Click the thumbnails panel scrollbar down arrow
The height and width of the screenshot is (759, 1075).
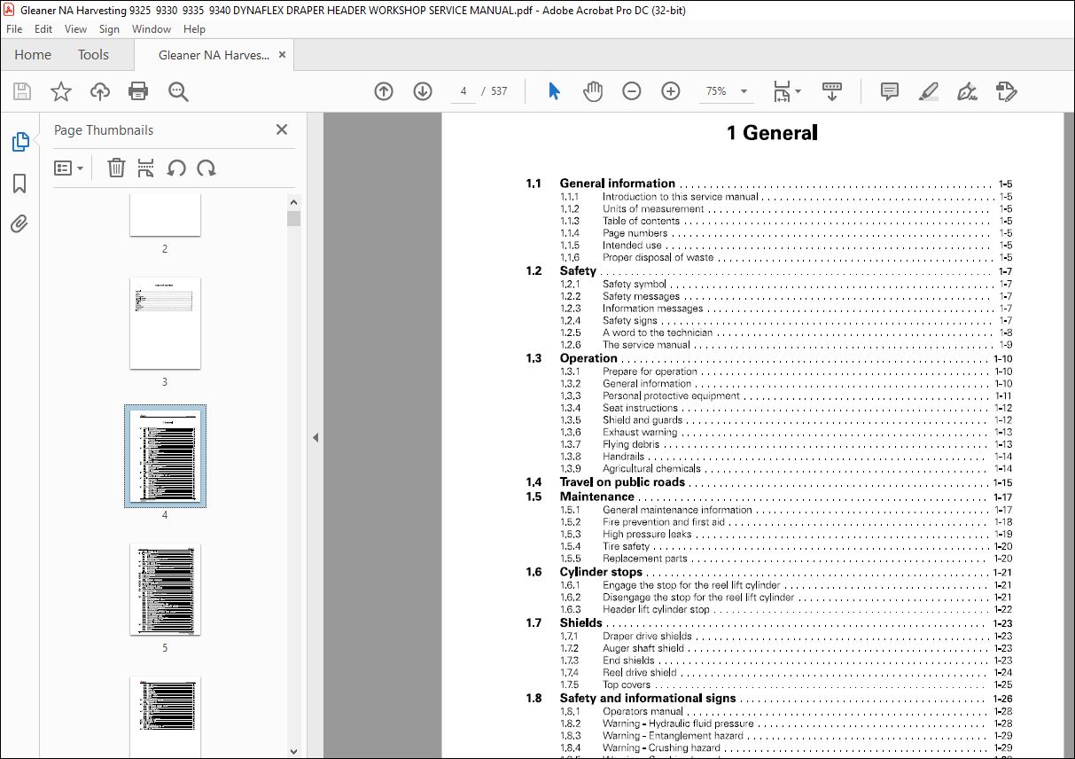(294, 751)
